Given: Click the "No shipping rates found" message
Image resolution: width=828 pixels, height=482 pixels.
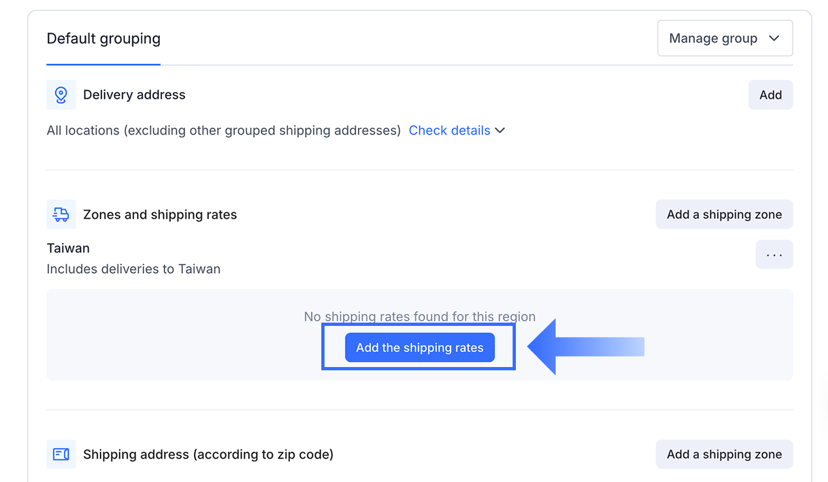Looking at the screenshot, I should 419,317.
